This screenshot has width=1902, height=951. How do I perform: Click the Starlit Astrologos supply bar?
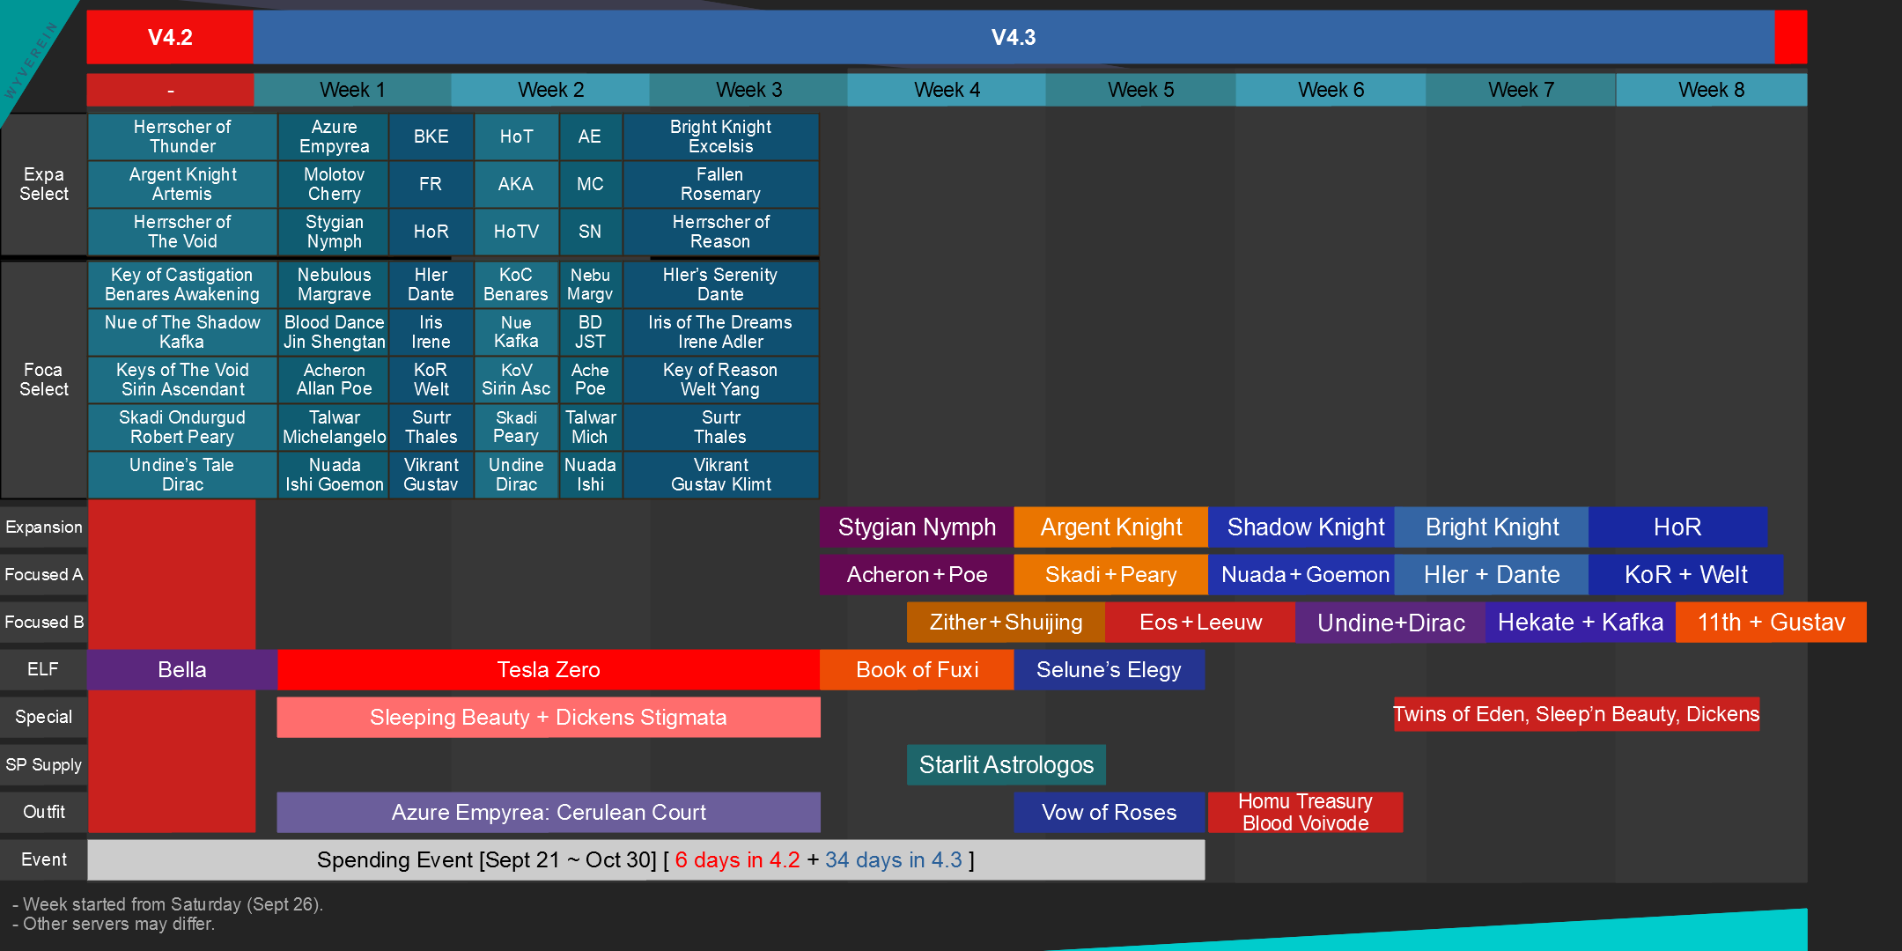coord(1006,764)
